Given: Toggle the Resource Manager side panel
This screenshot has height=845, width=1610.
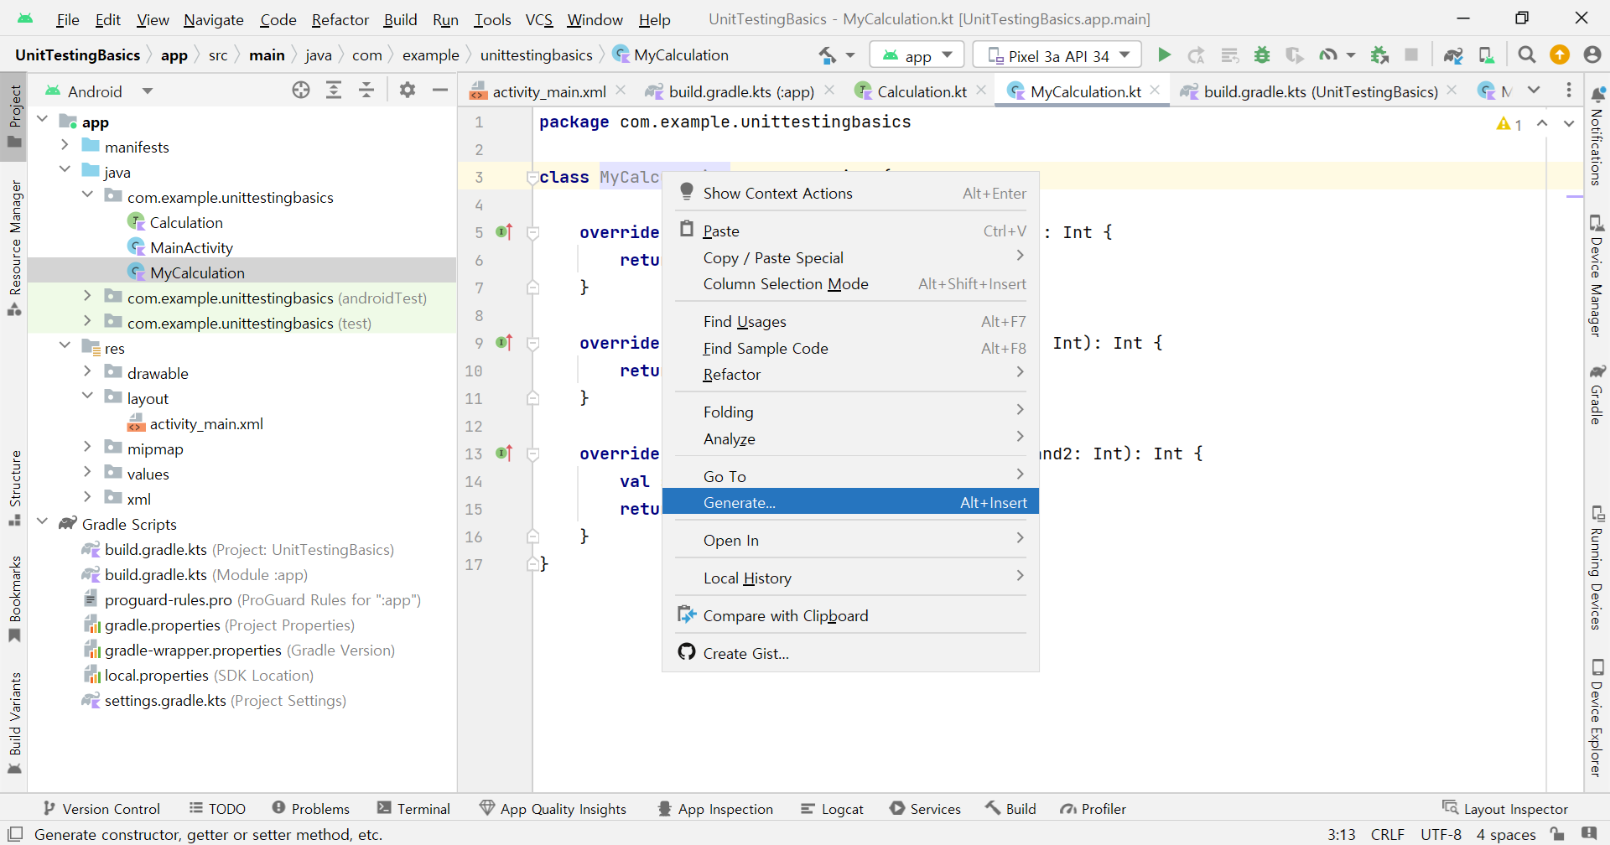Looking at the screenshot, I should click(14, 247).
